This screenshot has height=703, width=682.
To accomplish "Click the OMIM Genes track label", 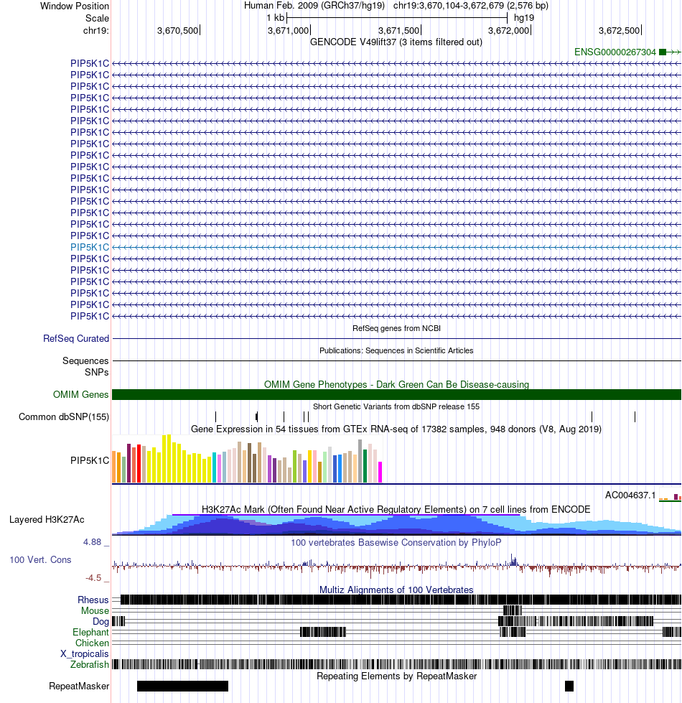I will (x=80, y=394).
